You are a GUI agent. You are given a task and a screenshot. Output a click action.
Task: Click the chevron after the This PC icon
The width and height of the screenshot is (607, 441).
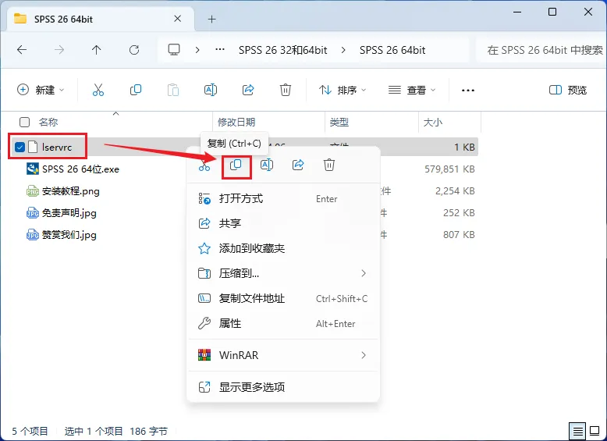coord(197,50)
